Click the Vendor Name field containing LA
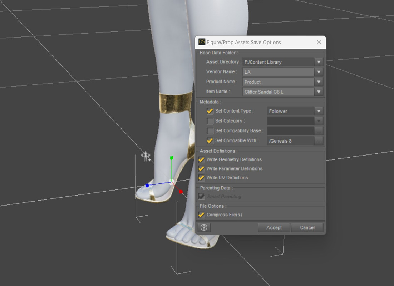394x286 pixels. tap(278, 72)
